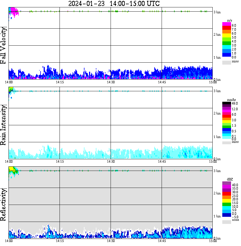Image resolution: width=241 pixels, height=246 pixels.
Task: Click the '7.0' value in the m/s legend
Action: coord(234,29)
